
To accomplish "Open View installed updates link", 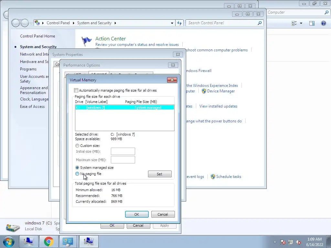I will (218, 106).
